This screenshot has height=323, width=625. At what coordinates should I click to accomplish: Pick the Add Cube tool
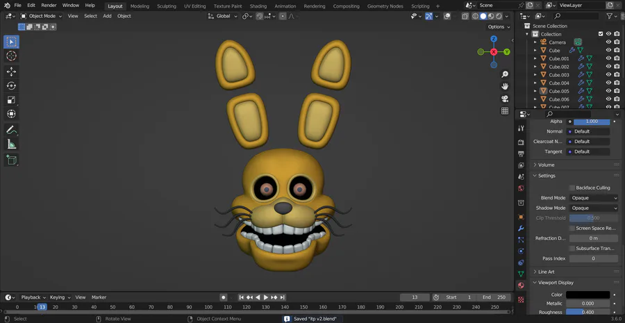12,160
